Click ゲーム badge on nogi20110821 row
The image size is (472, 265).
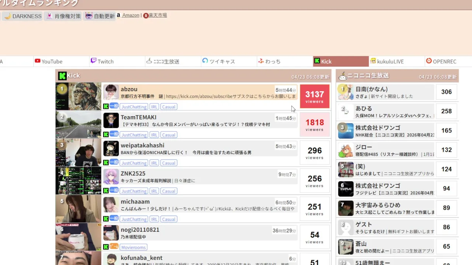click(x=114, y=247)
